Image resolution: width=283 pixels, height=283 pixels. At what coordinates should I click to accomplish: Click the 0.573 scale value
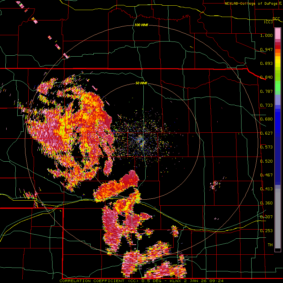click(266, 147)
